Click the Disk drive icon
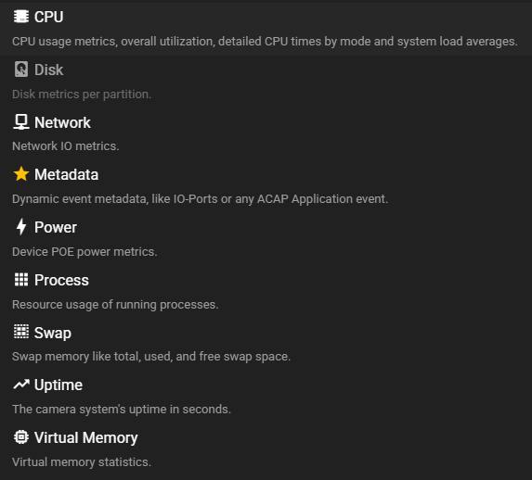This screenshot has height=480, width=532. (x=21, y=69)
